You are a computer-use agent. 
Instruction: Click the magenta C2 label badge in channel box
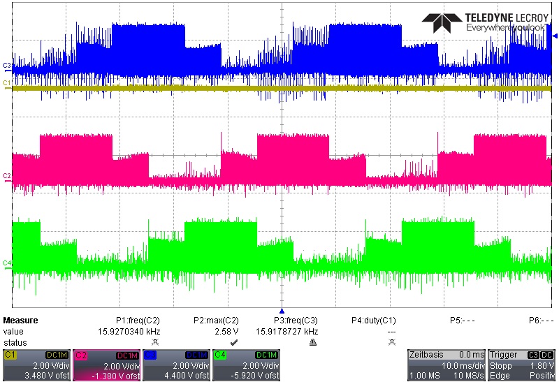coord(80,355)
